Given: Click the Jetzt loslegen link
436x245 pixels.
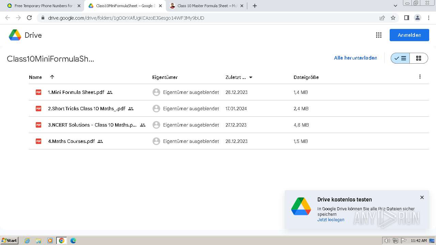Looking at the screenshot, I should [331, 220].
